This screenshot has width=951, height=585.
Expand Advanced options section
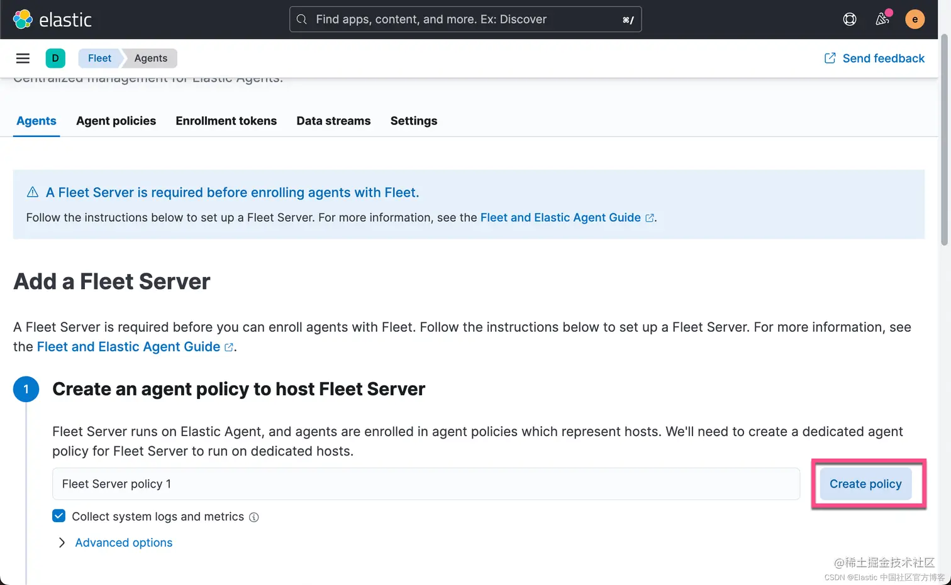(123, 542)
